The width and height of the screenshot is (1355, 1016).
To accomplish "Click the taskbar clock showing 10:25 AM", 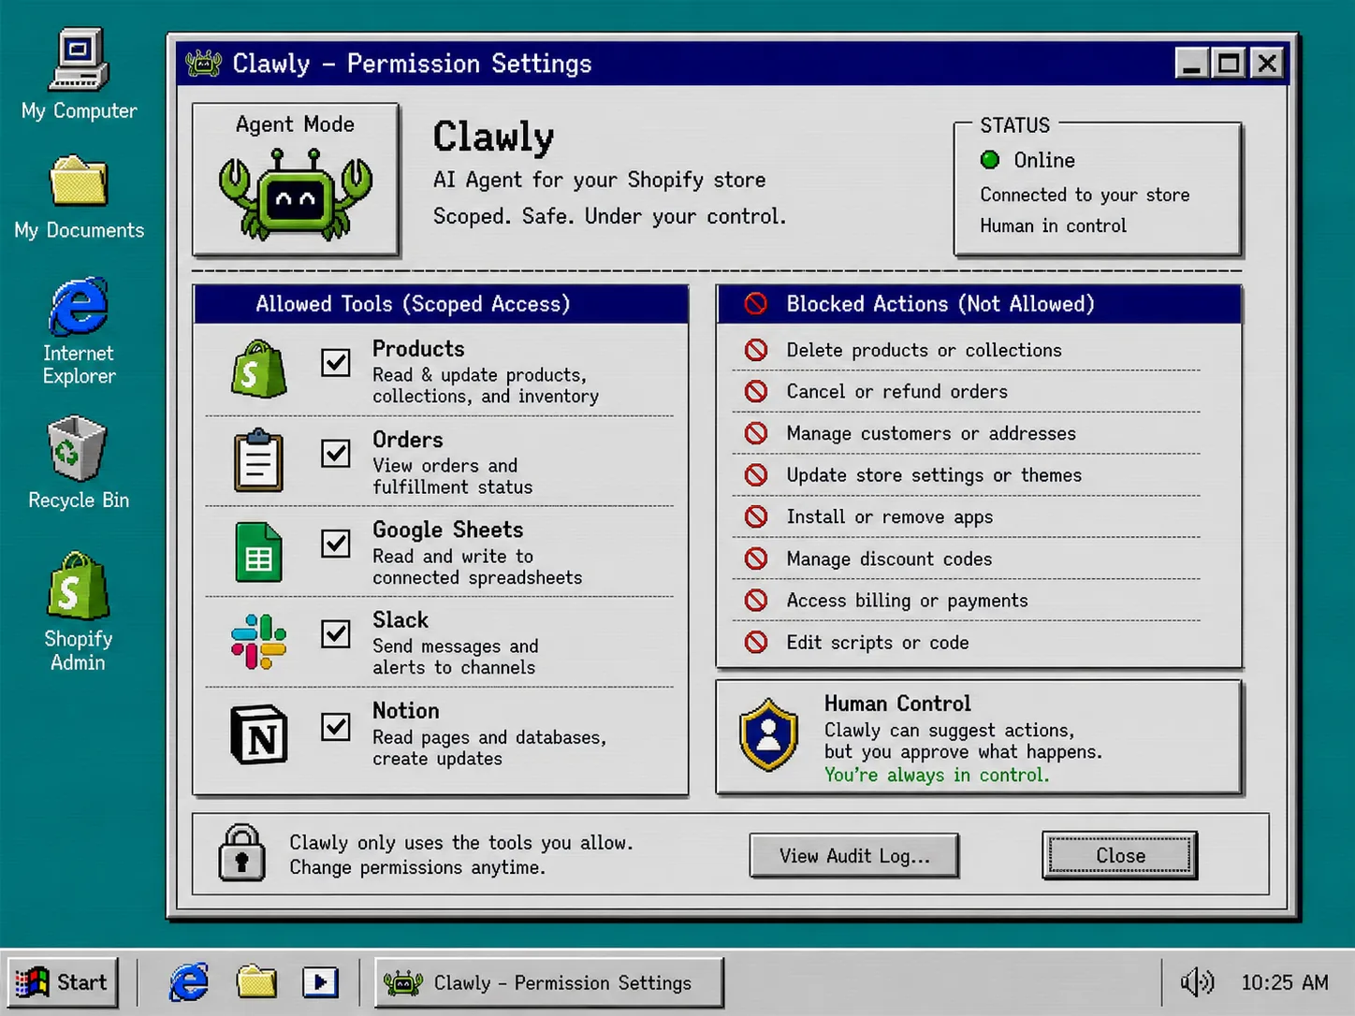I will pos(1284,982).
